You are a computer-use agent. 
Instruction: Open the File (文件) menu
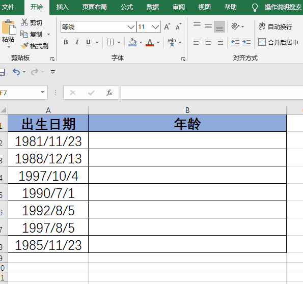(8, 7)
